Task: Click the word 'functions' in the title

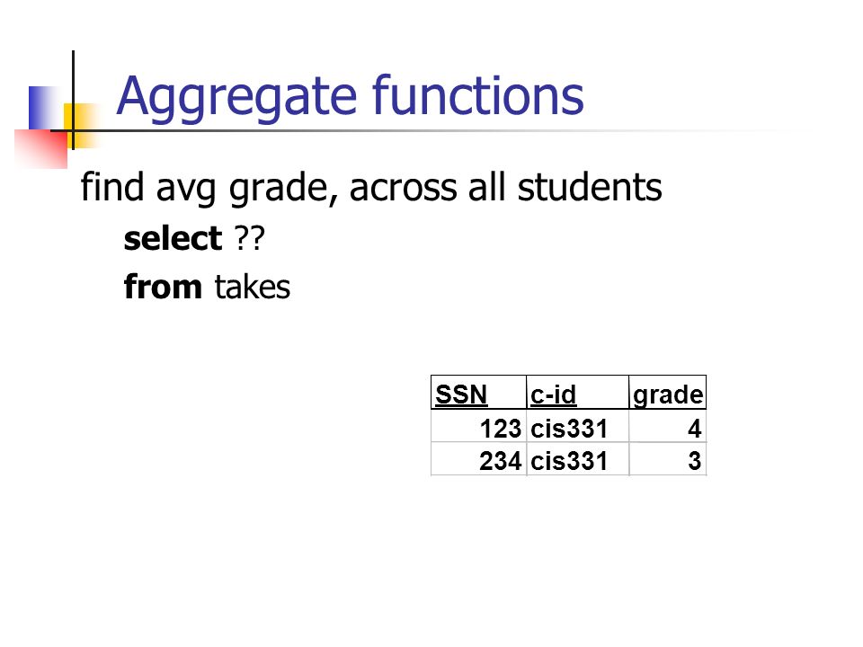Action: (x=478, y=94)
